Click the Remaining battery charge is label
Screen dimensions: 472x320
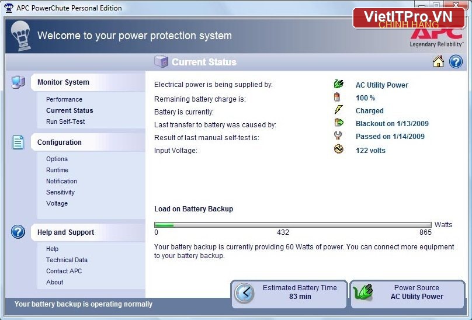200,99
